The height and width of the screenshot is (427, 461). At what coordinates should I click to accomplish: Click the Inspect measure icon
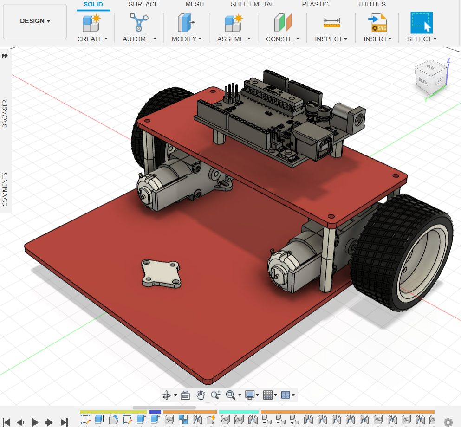(331, 23)
